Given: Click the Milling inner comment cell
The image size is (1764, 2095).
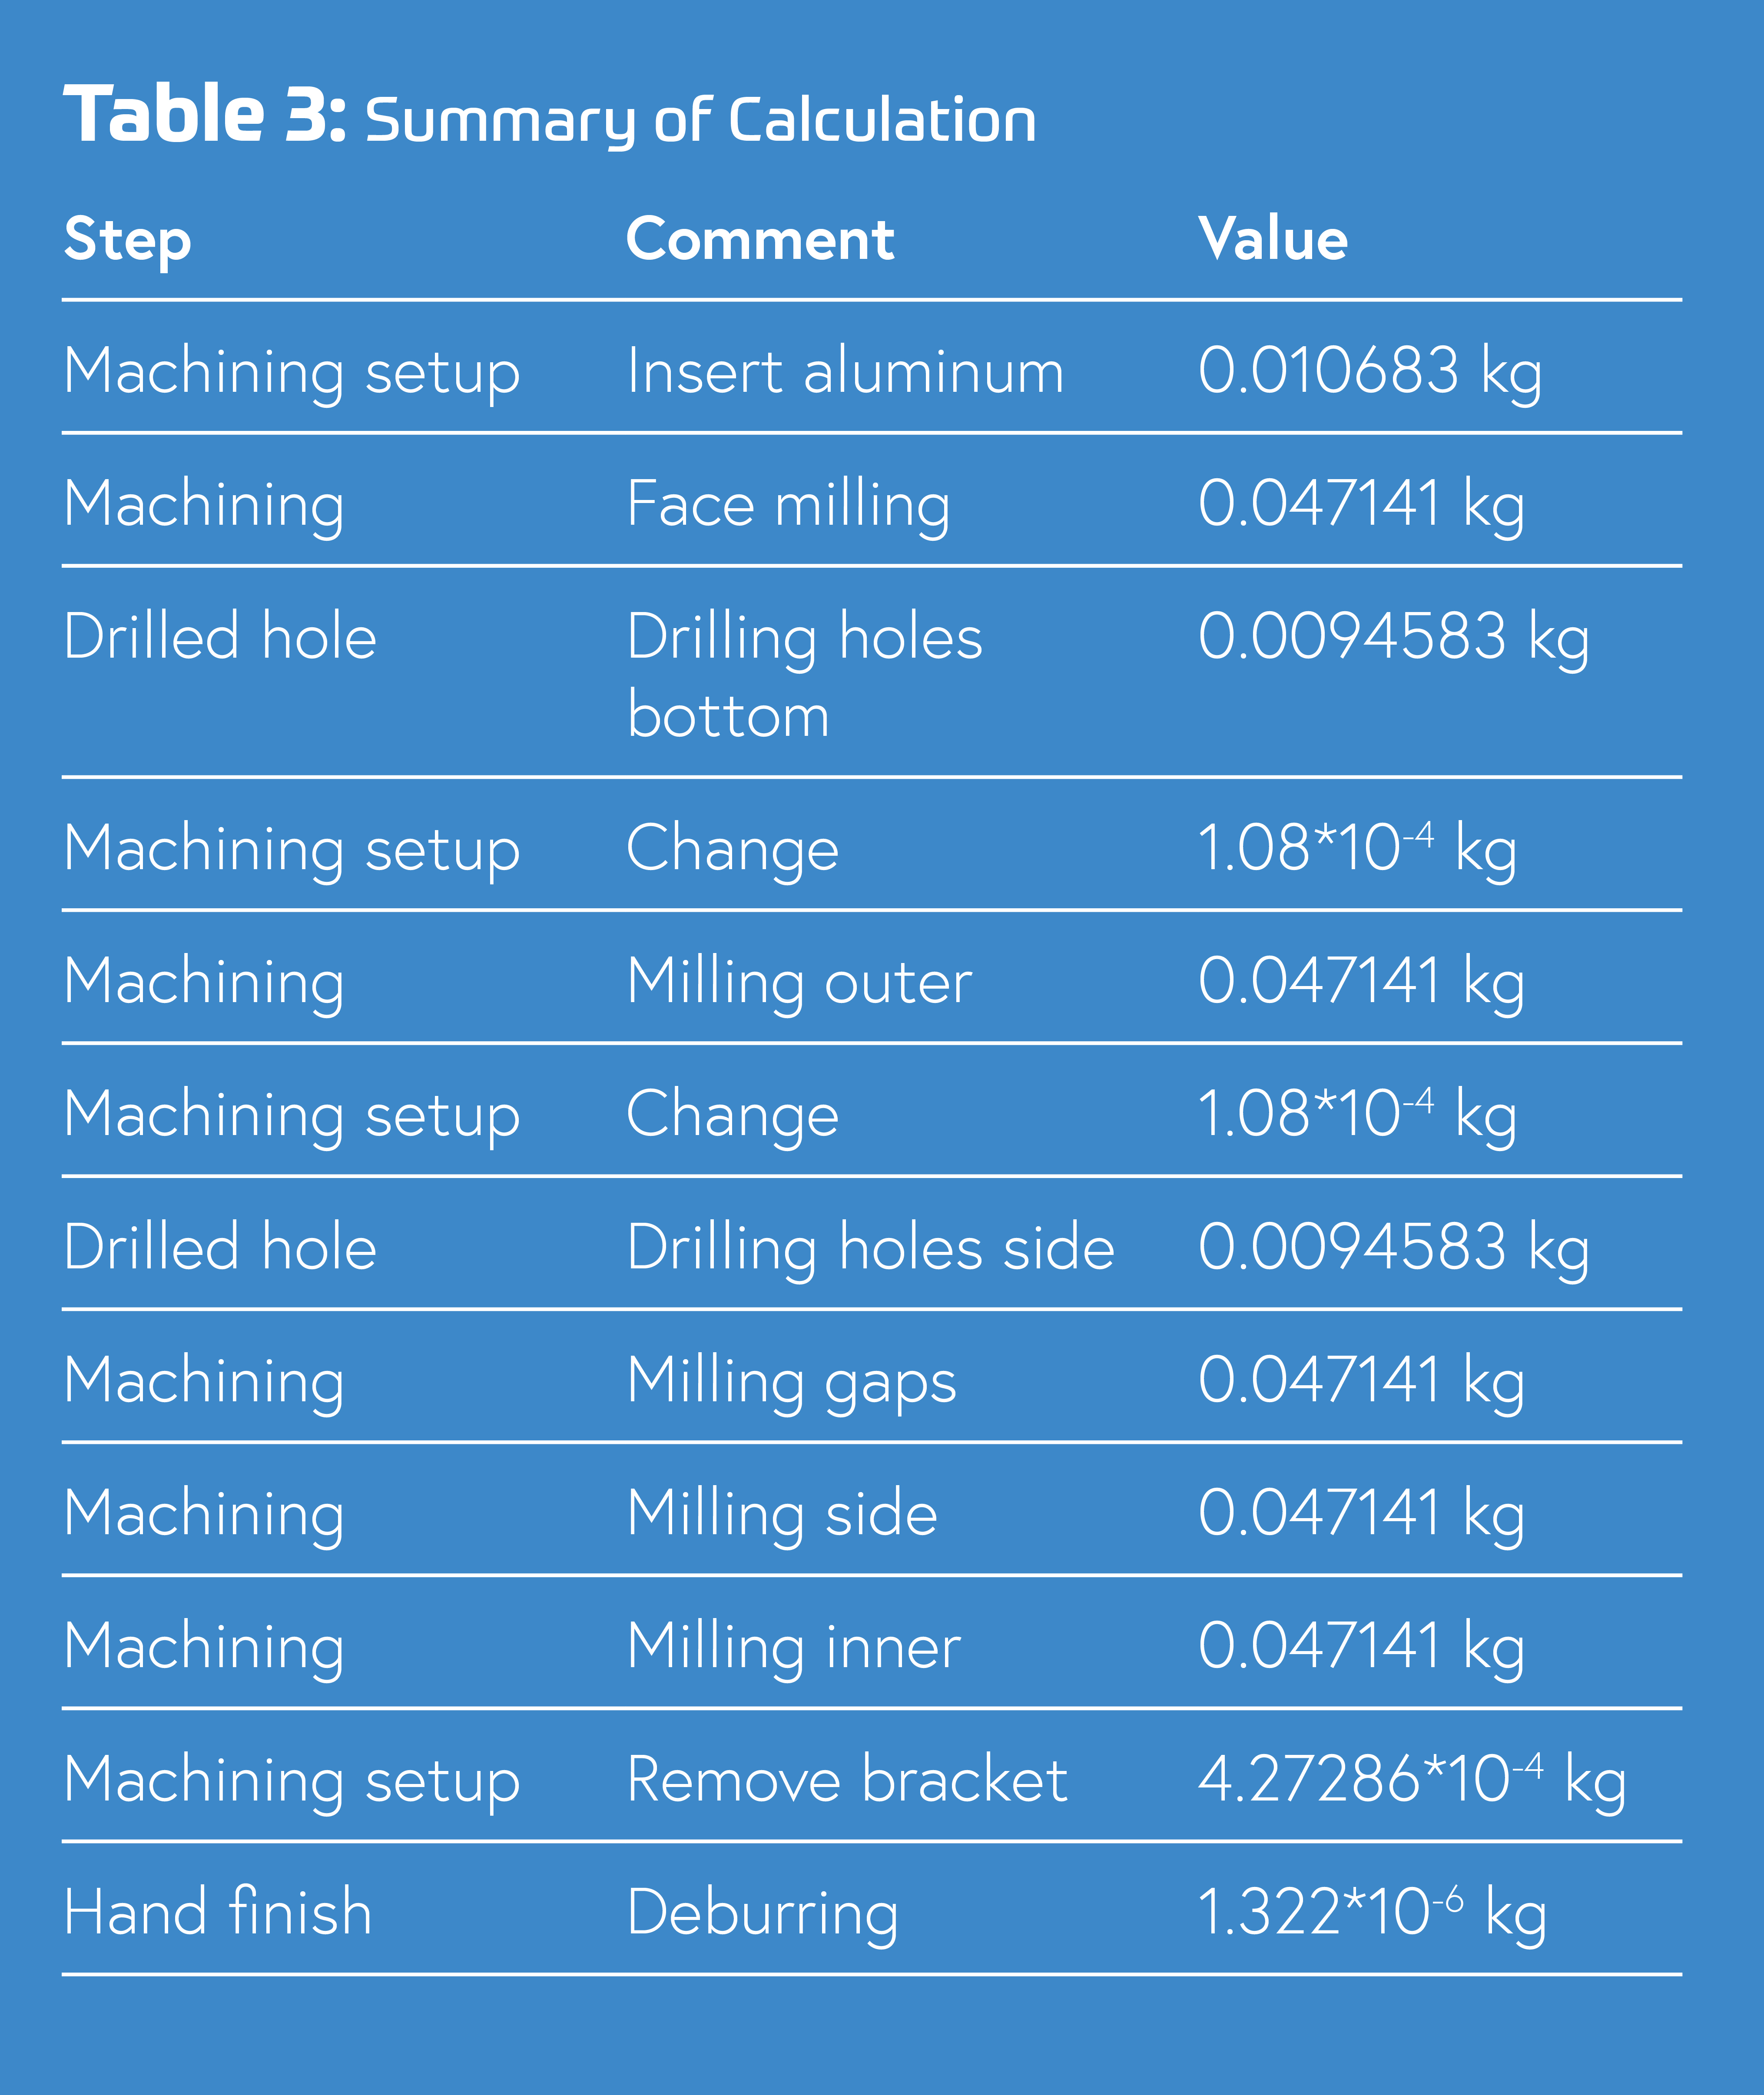Looking at the screenshot, I should pos(794,1646).
